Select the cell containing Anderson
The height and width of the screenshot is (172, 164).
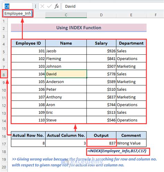point(66,82)
